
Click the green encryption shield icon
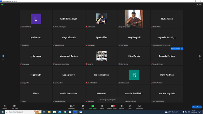[x=2, y=4]
